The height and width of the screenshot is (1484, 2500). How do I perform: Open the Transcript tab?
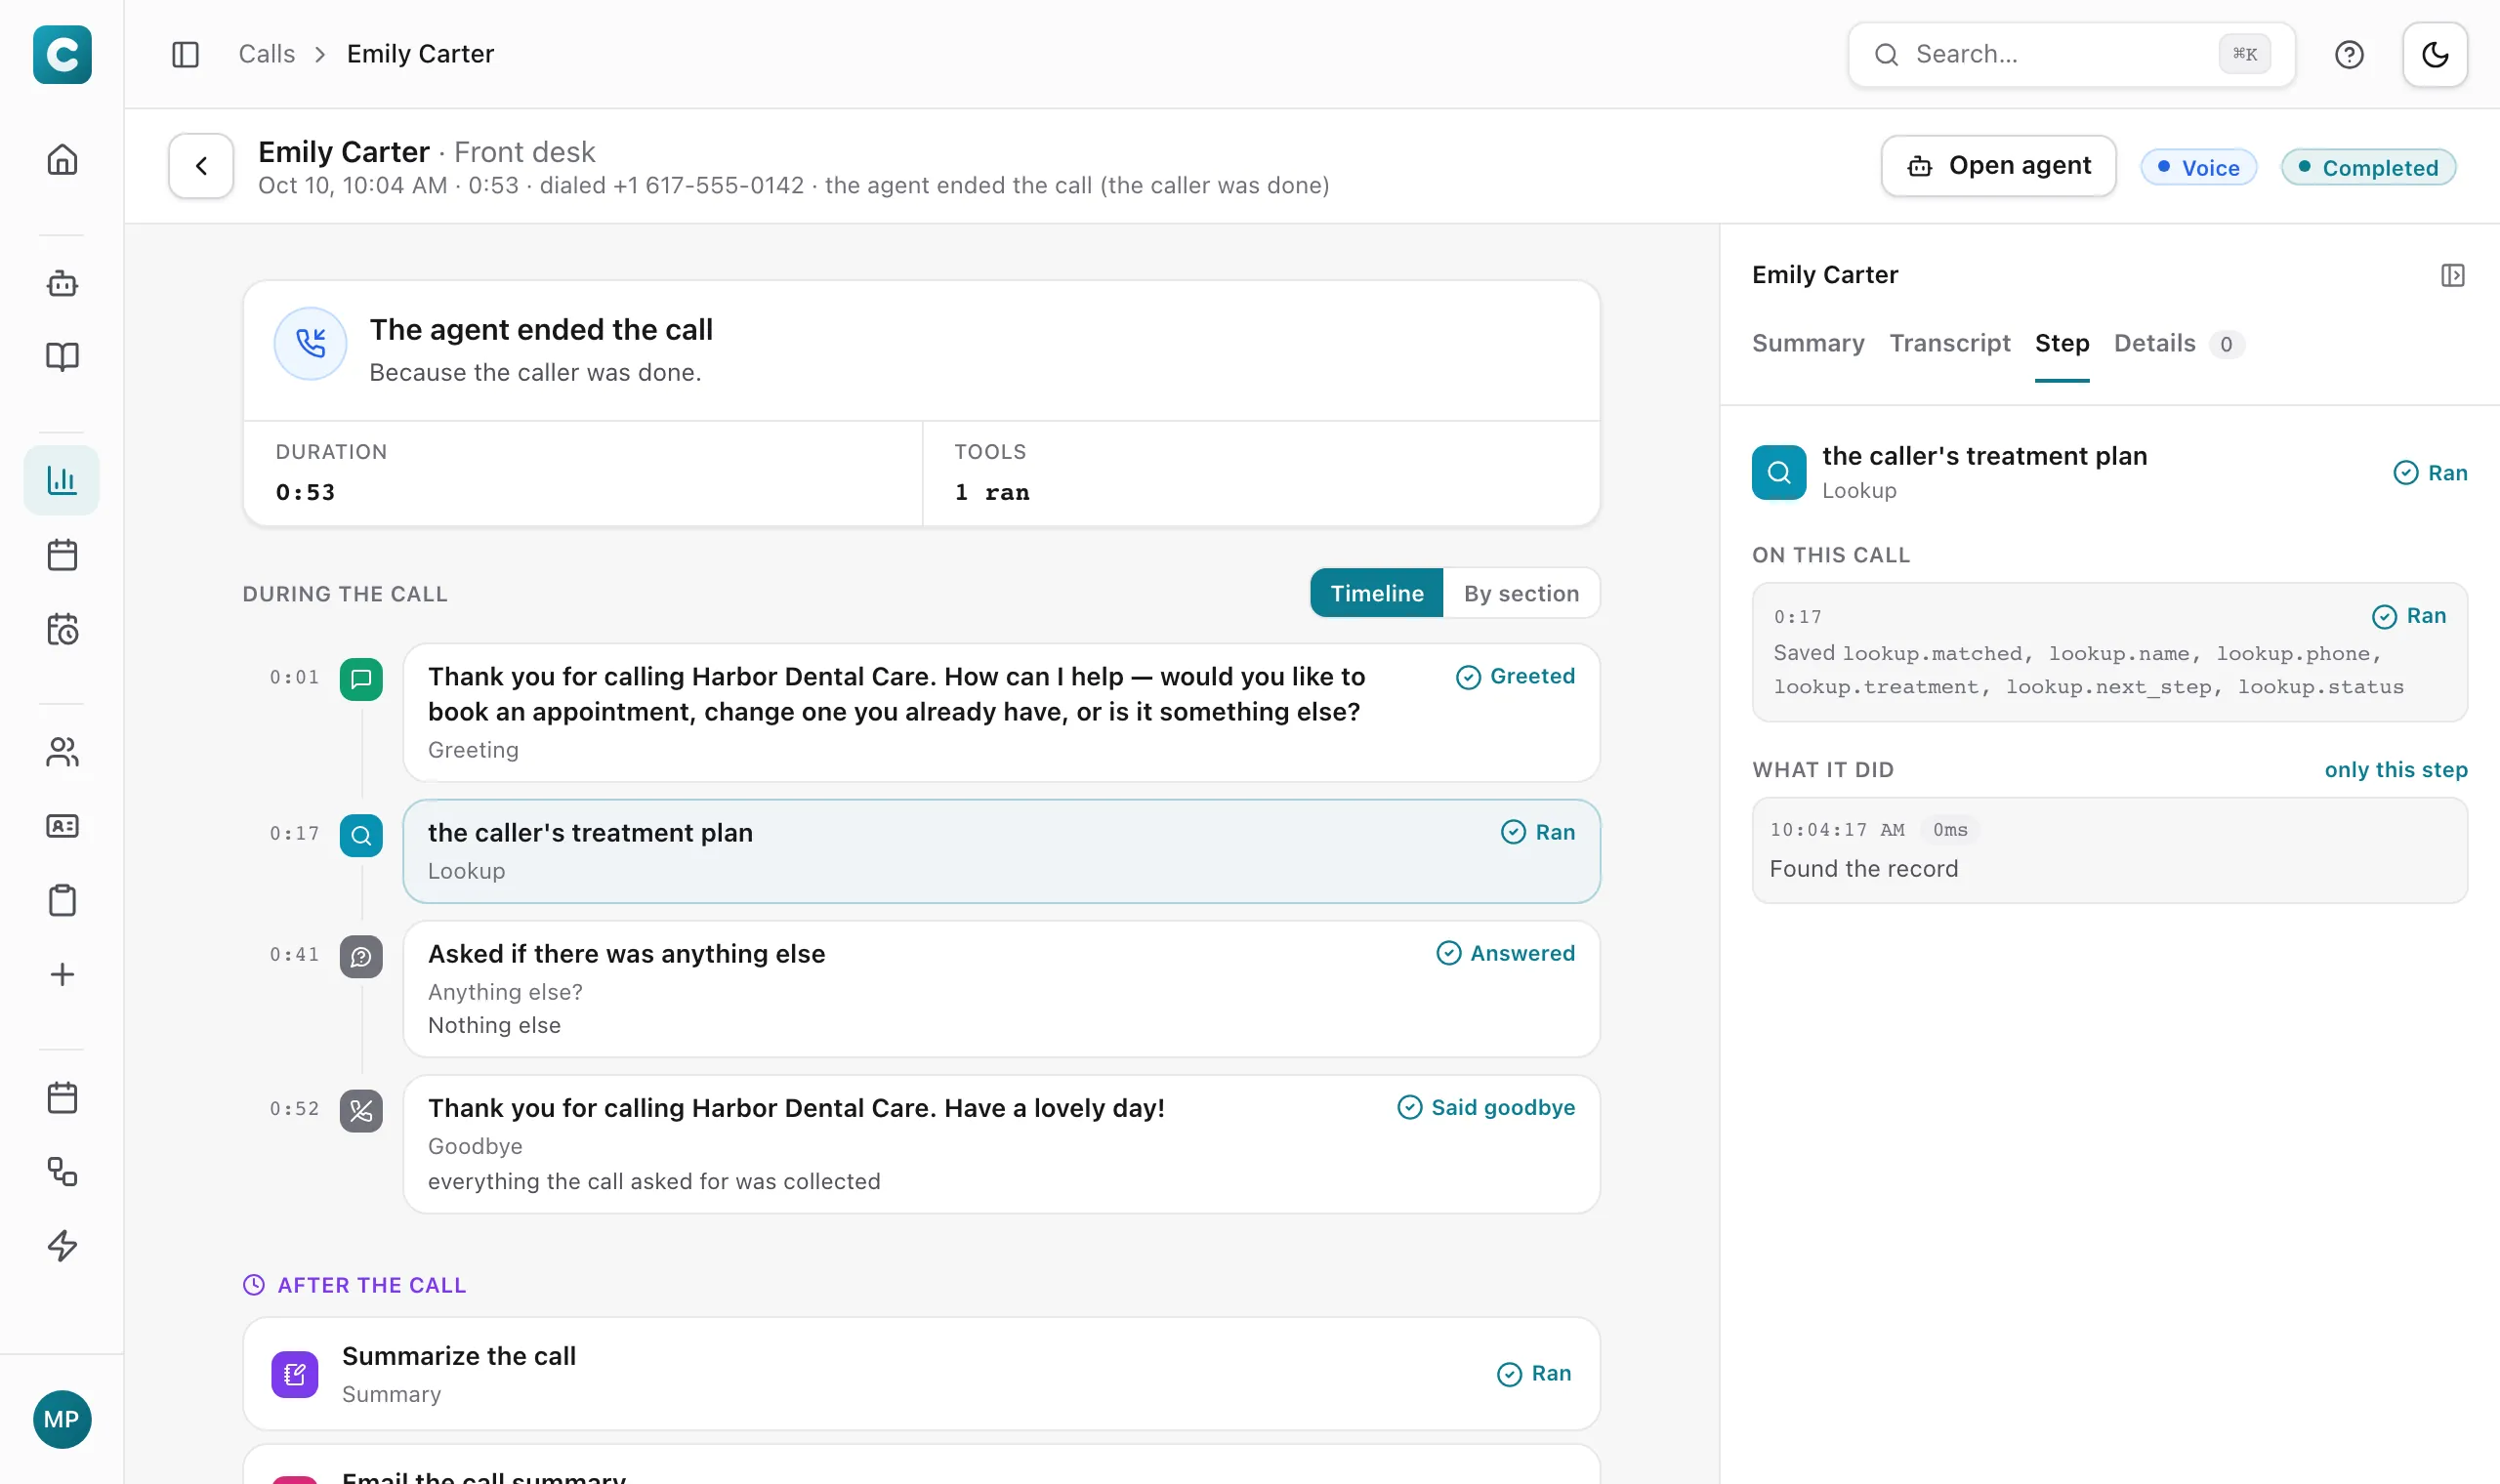click(1949, 344)
